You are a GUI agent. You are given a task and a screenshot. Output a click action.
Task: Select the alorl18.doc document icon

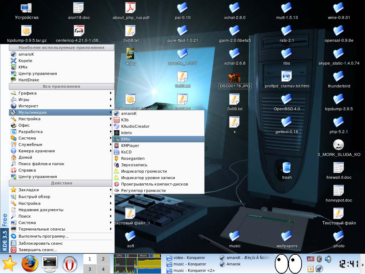point(79,11)
